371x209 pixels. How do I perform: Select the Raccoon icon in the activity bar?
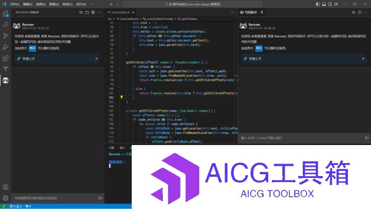coord(6,80)
